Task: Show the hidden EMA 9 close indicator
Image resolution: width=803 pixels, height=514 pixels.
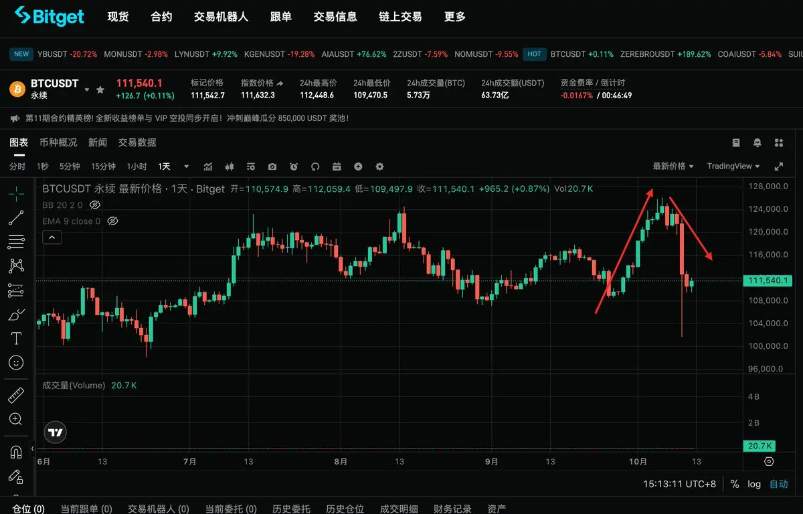Action: 112,221
